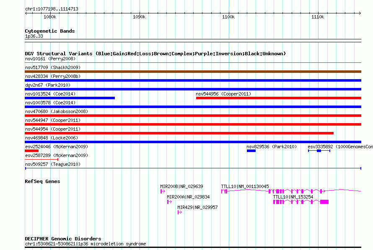Click the DGV Structural Variants track title

pos(155,54)
